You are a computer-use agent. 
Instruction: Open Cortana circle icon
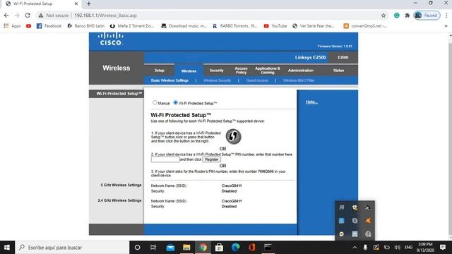[x=137, y=248]
